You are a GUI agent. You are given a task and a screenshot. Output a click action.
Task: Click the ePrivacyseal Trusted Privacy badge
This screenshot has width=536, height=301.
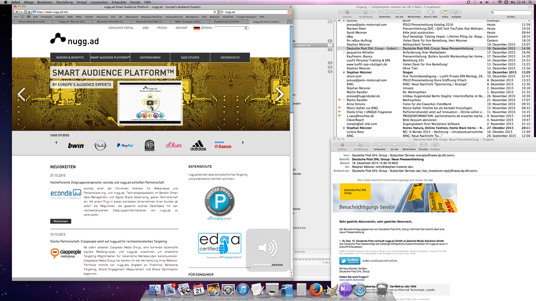pos(220,204)
